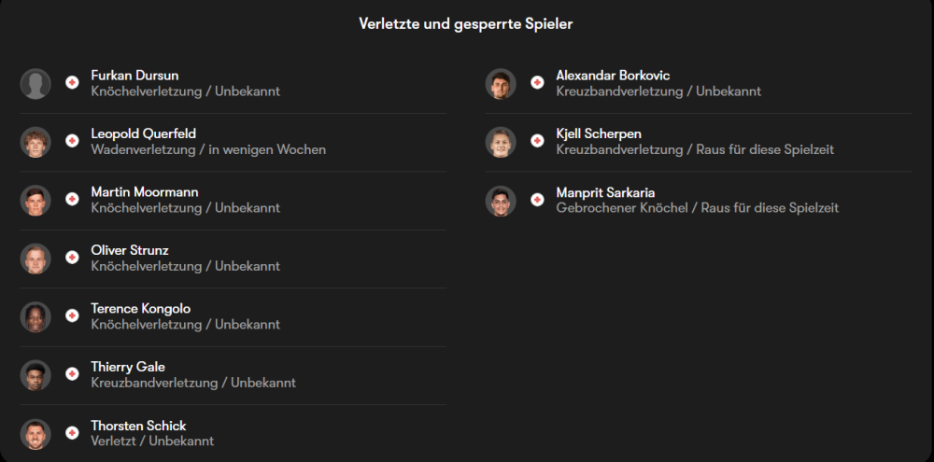This screenshot has width=934, height=462.
Task: Click the injury icon beside Martin Moormann
Action: tap(72, 200)
